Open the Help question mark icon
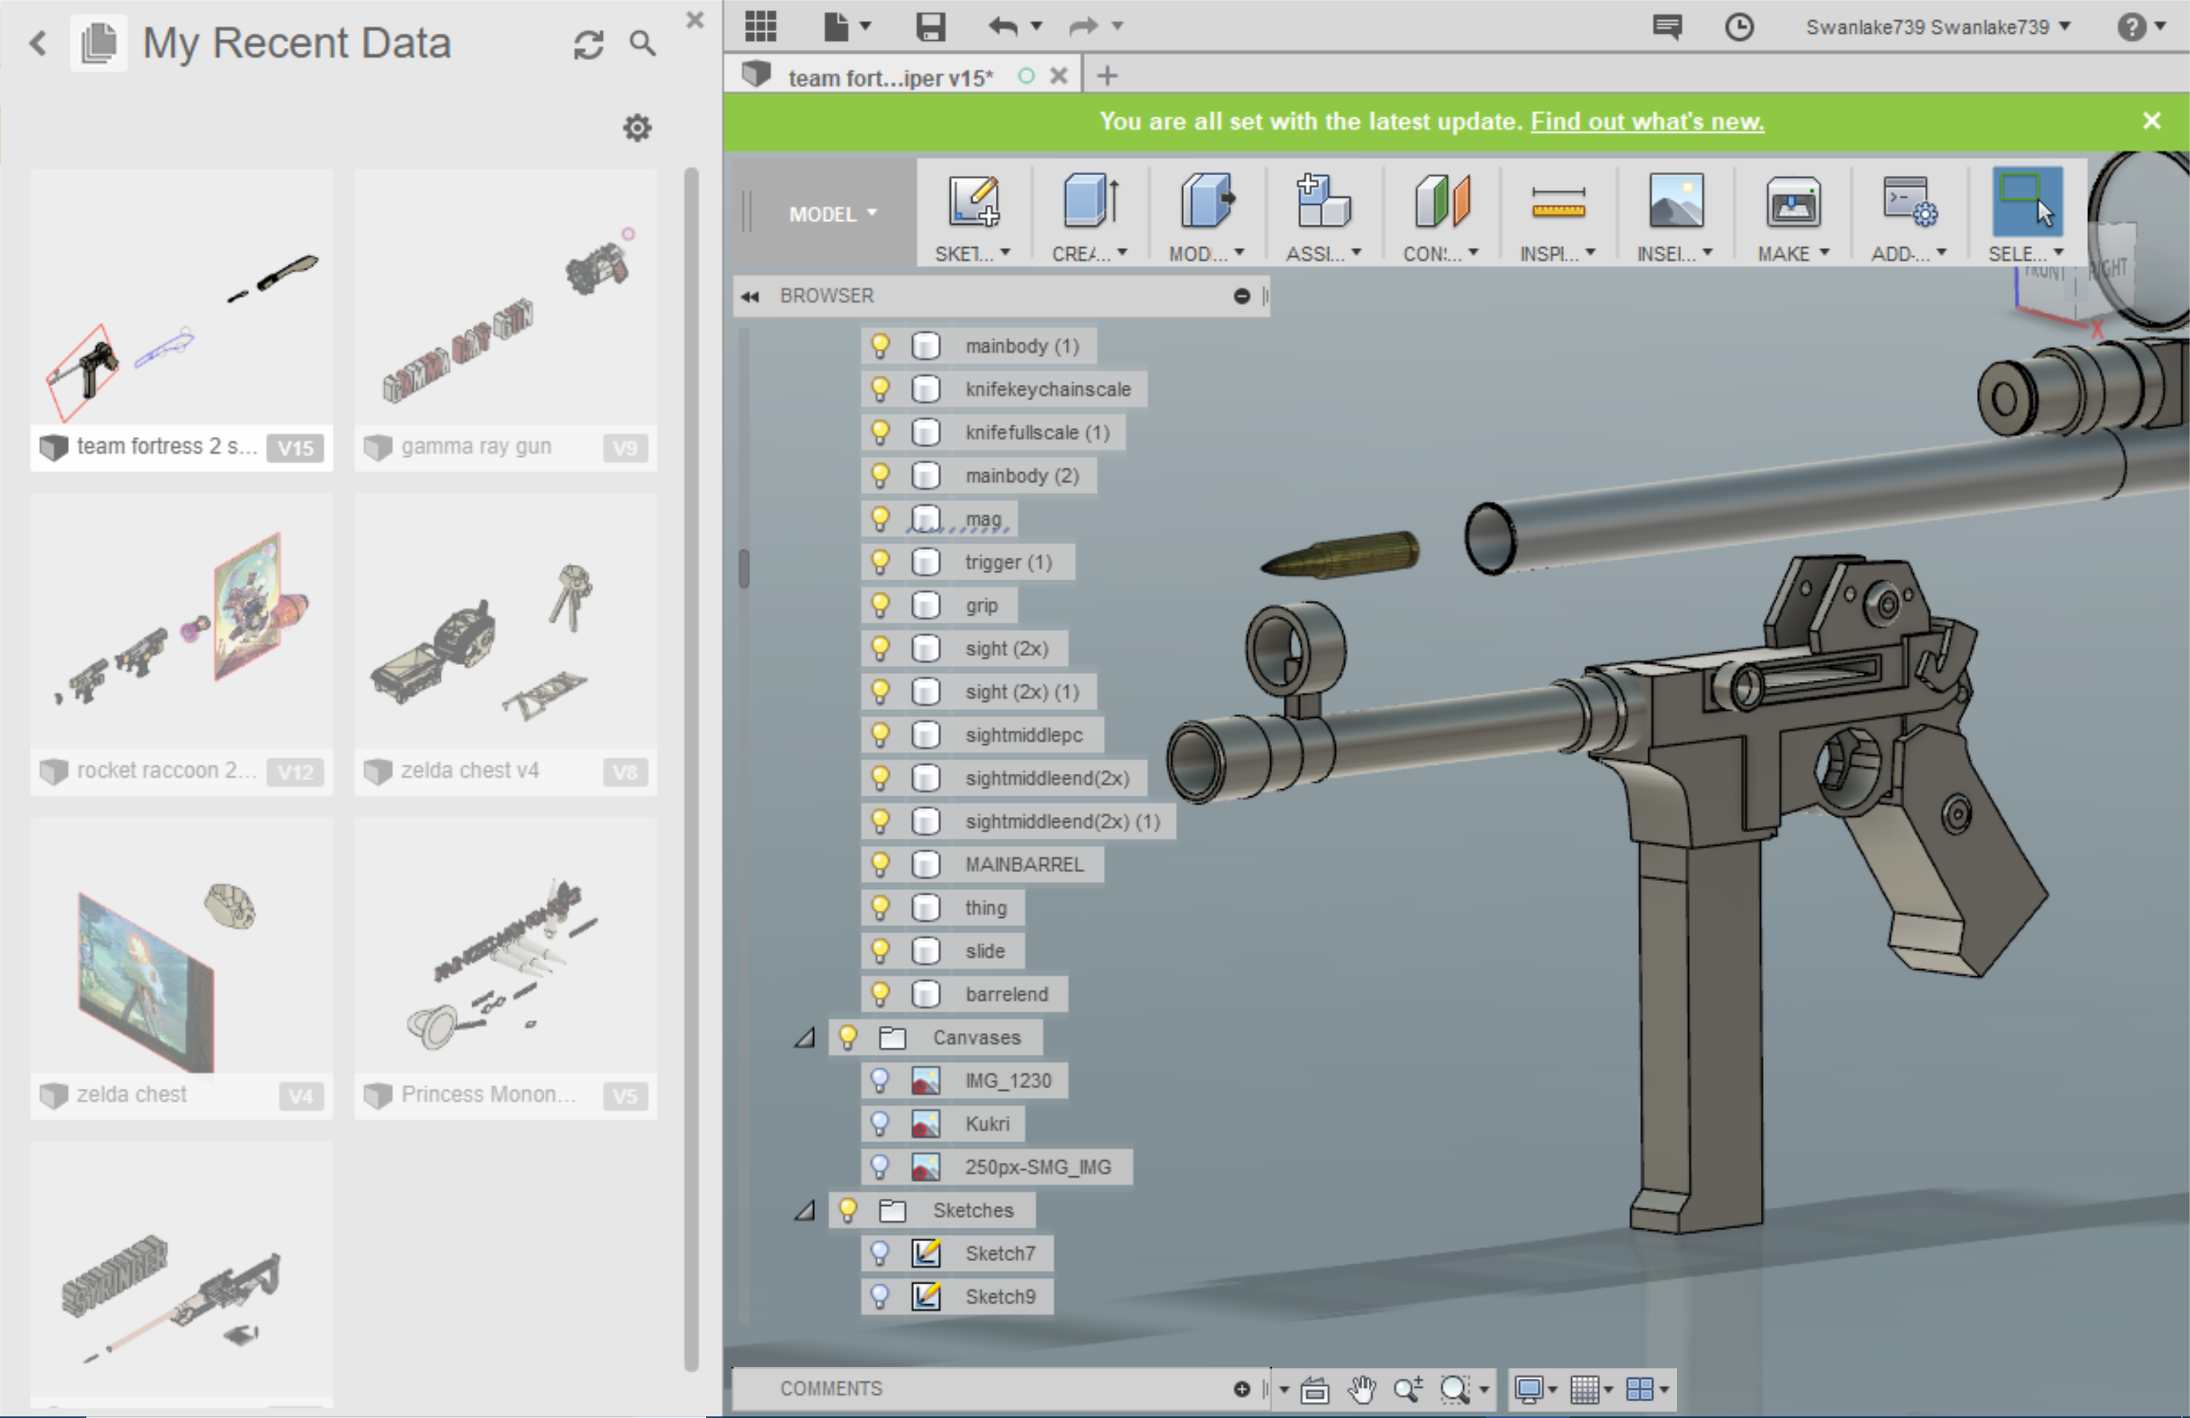 tap(2131, 26)
